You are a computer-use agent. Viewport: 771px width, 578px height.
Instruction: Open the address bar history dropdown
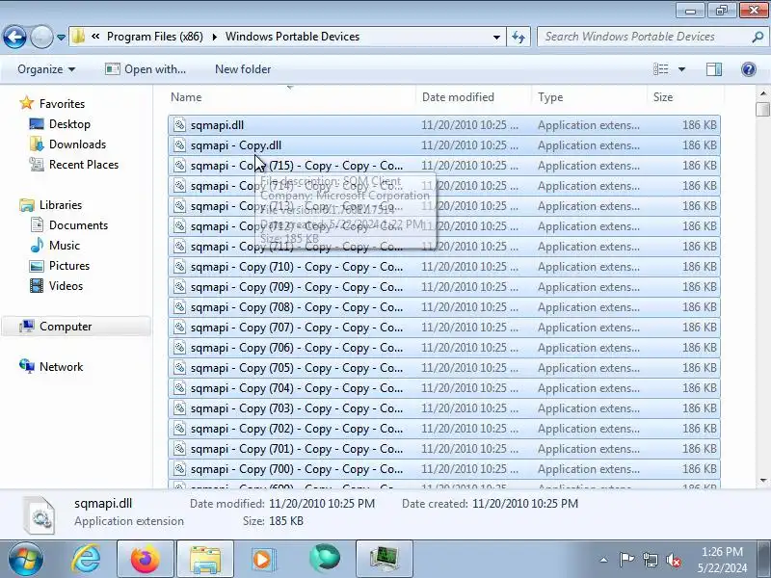[x=496, y=37]
